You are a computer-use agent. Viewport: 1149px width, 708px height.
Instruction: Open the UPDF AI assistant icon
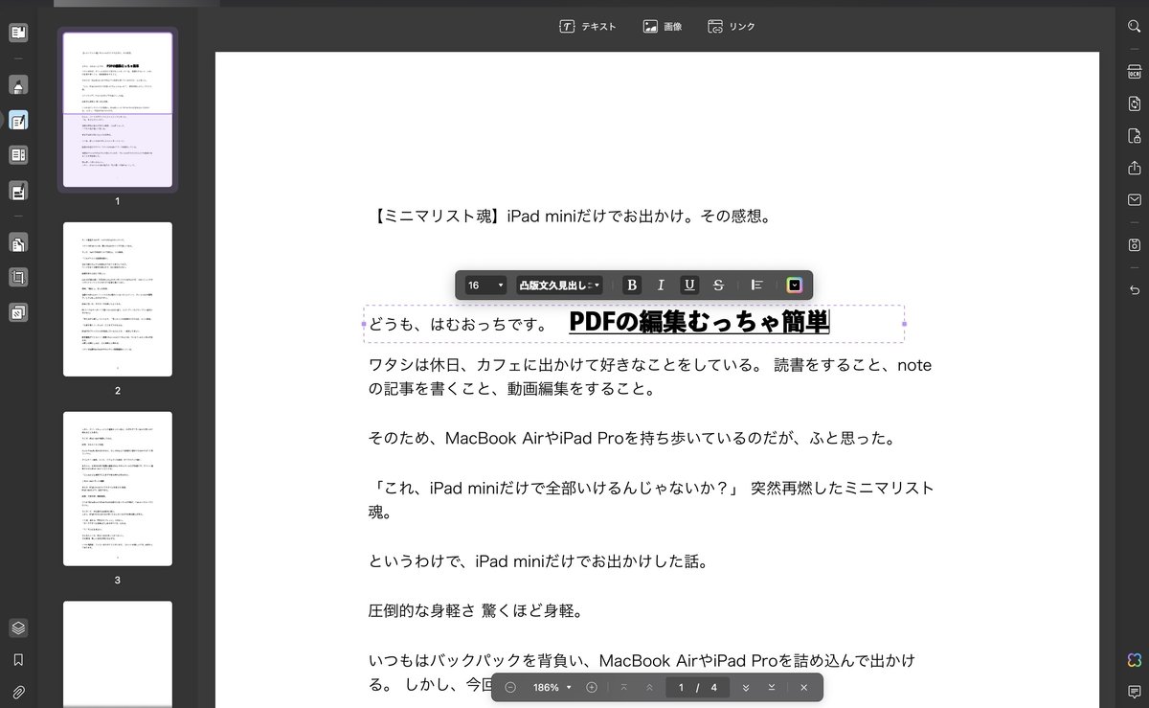coord(1135,659)
